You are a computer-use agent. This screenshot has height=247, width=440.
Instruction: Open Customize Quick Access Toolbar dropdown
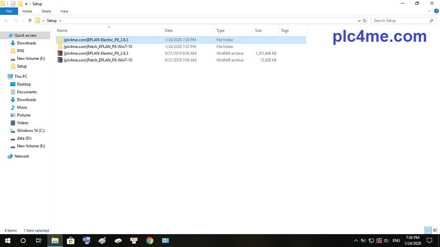tap(26, 4)
